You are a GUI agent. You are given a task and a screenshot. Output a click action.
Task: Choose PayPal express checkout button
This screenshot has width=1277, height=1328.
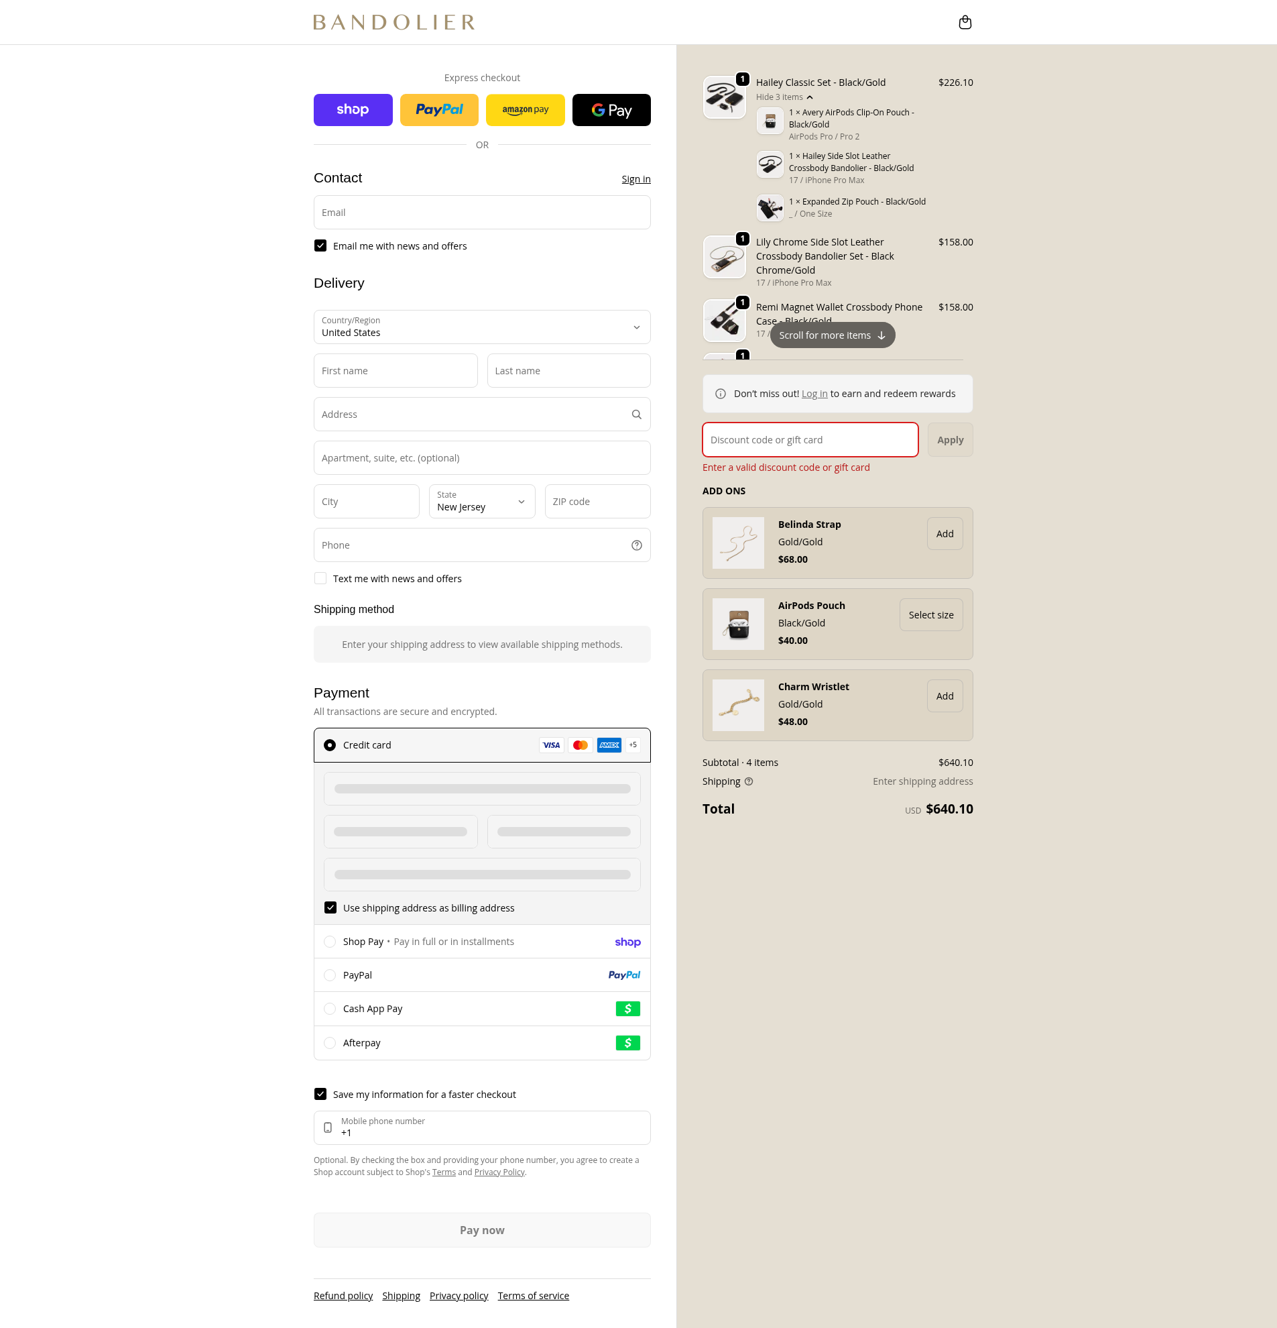(439, 110)
